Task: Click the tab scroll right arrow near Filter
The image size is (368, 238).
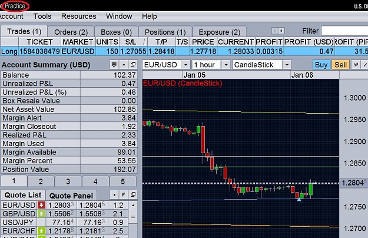Action: [281, 31]
